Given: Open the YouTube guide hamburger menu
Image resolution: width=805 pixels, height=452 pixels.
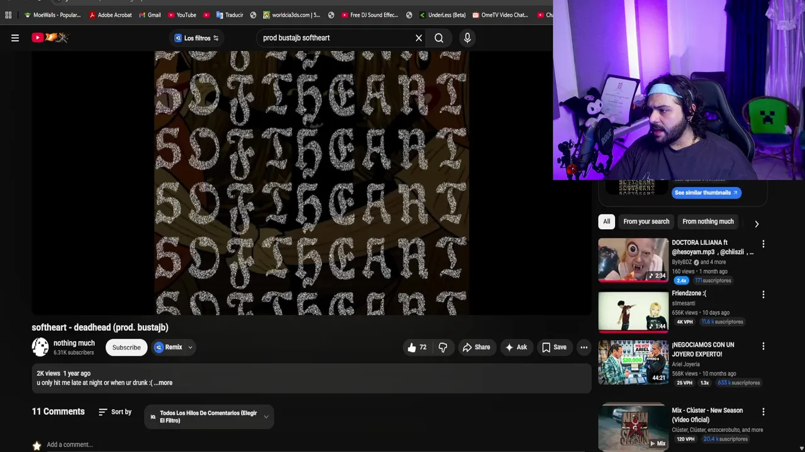Looking at the screenshot, I should 15,38.
